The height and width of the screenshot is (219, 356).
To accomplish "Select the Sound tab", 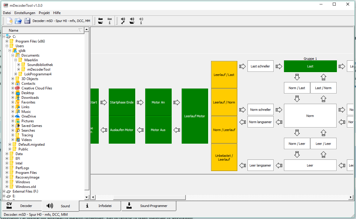I will click(x=60, y=206).
